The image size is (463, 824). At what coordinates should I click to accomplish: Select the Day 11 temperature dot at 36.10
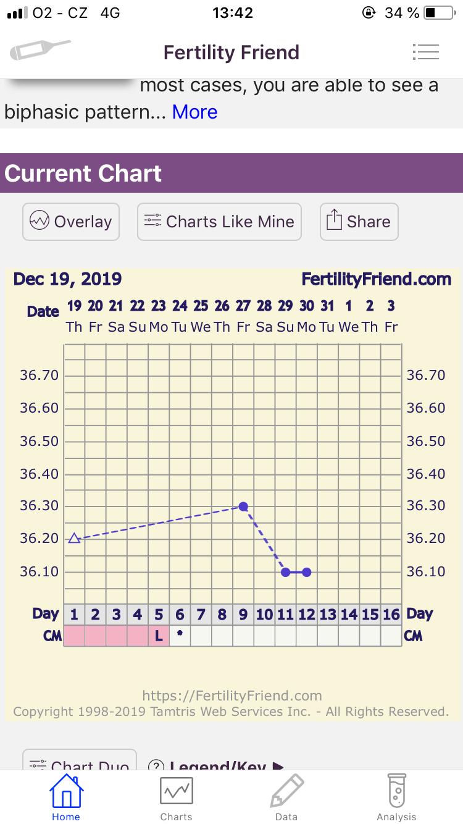pos(285,572)
